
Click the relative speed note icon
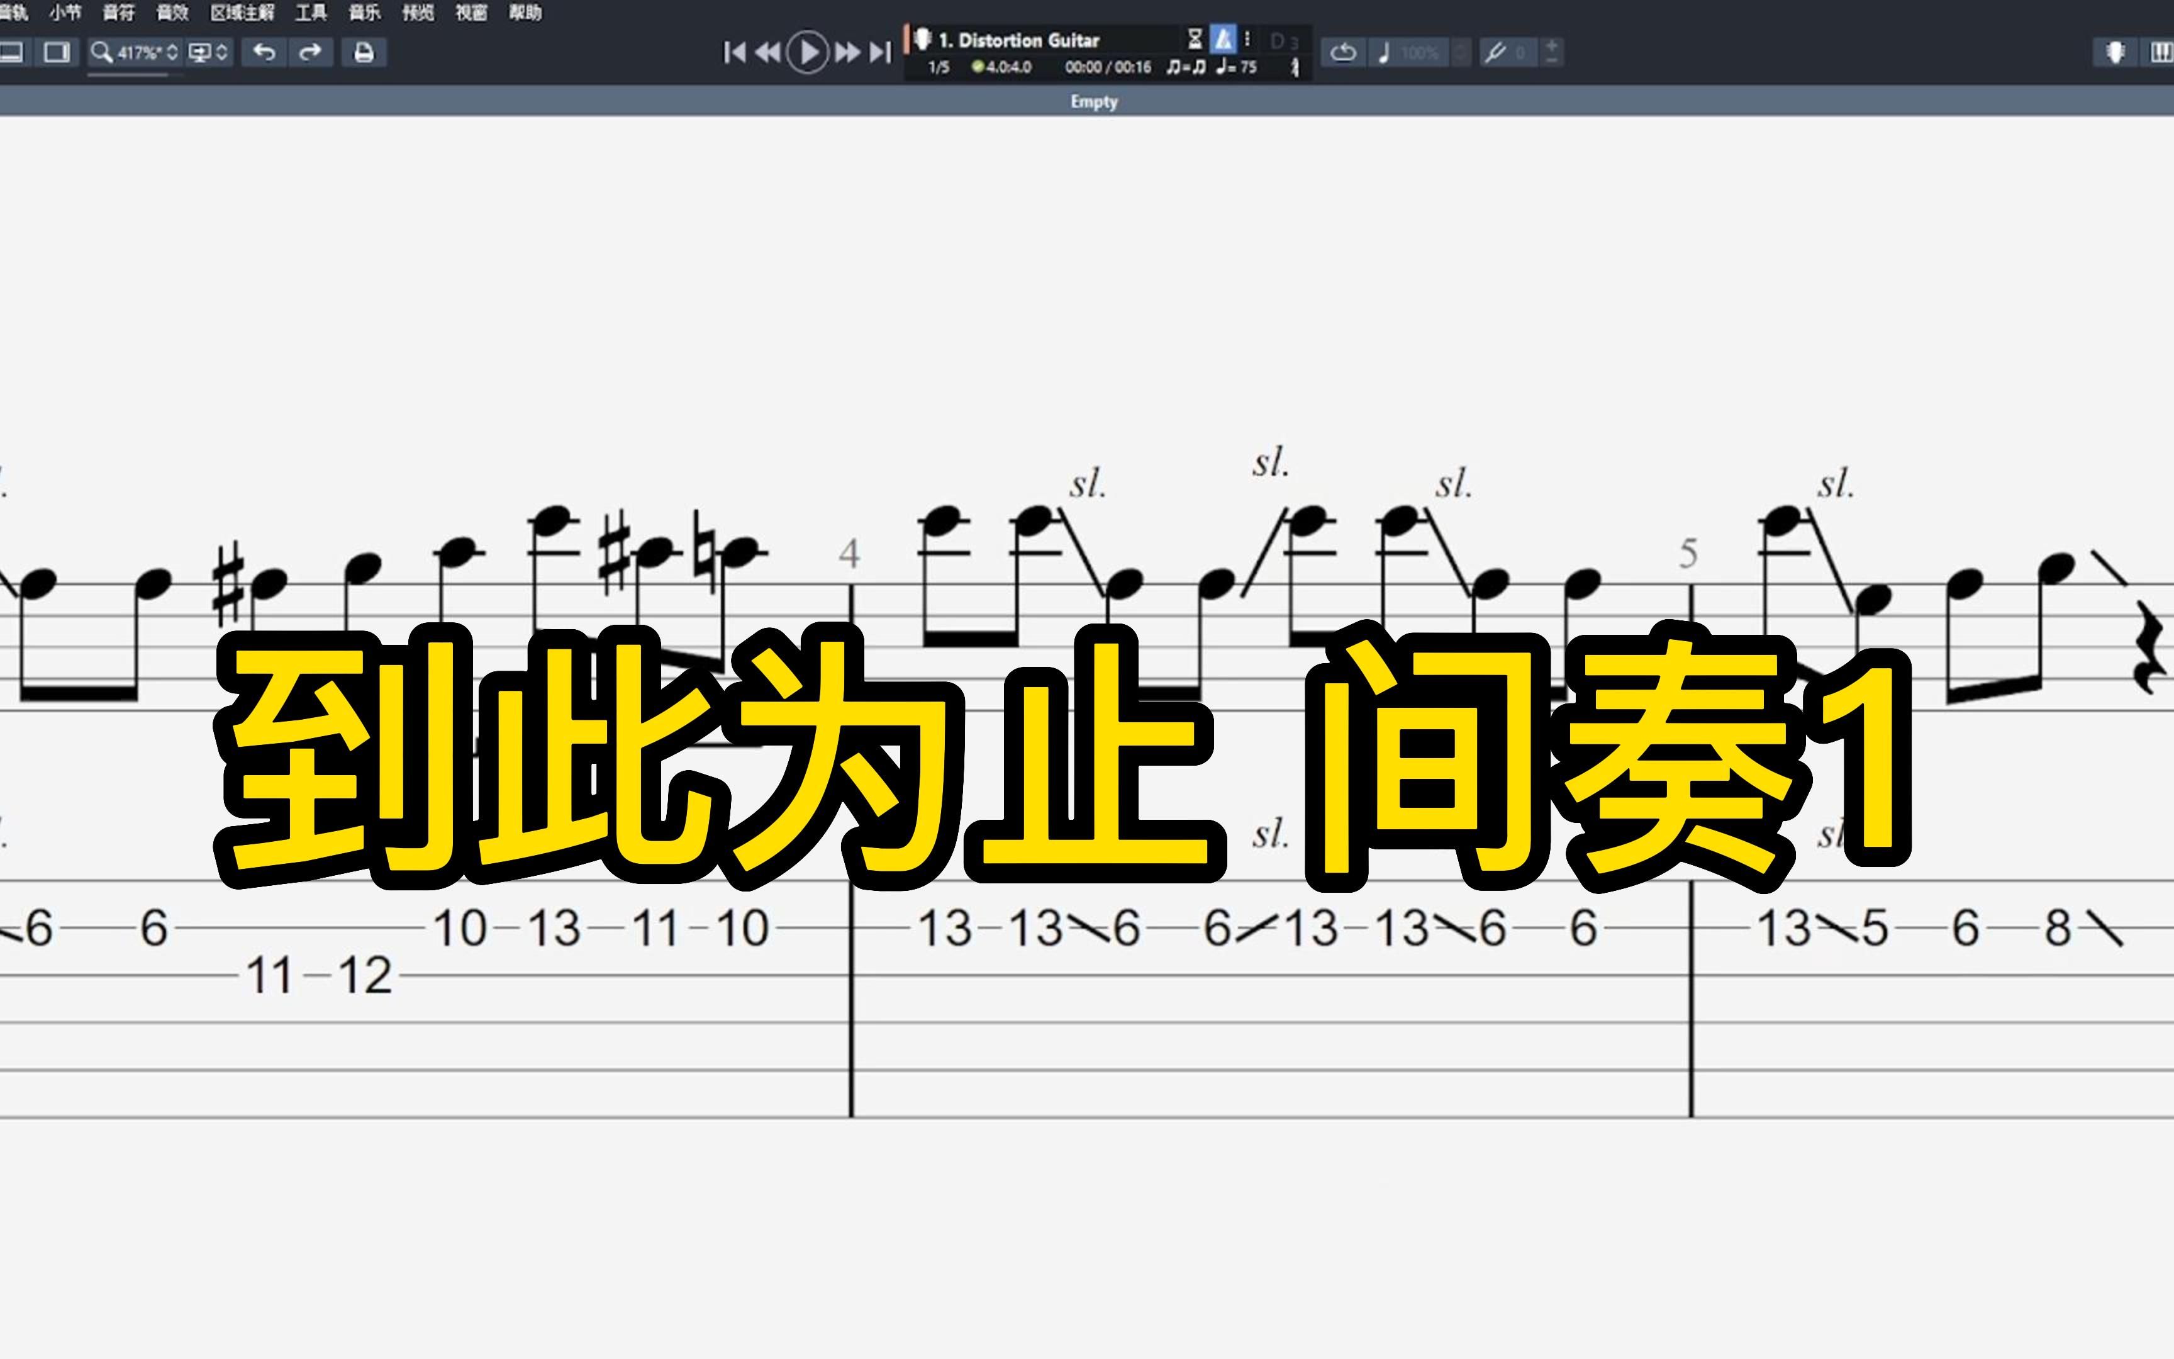(x=1383, y=52)
